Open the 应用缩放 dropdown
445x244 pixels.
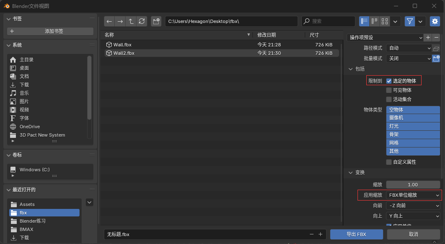tap(413, 195)
